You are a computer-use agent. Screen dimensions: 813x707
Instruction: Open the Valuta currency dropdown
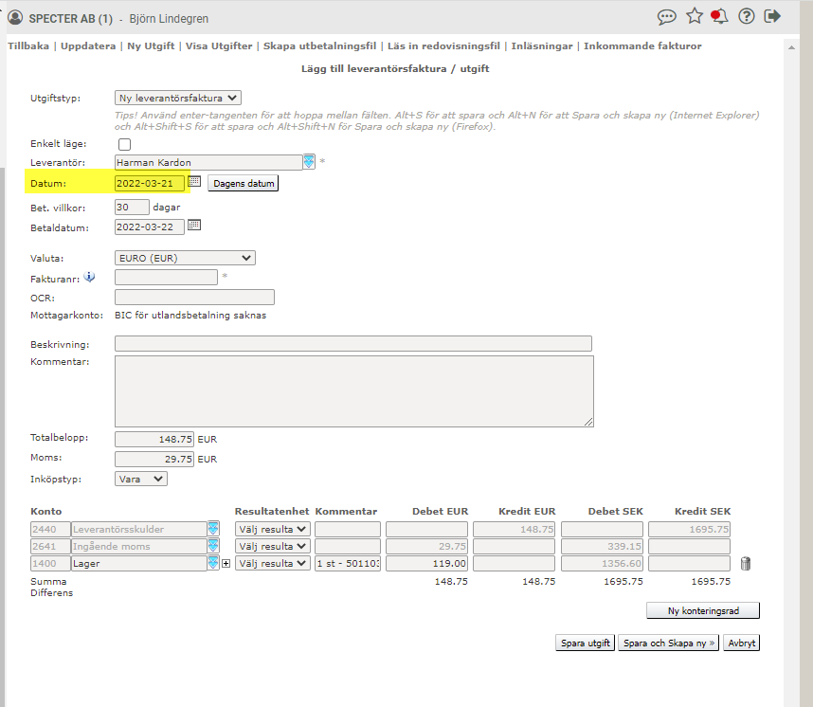(x=185, y=258)
